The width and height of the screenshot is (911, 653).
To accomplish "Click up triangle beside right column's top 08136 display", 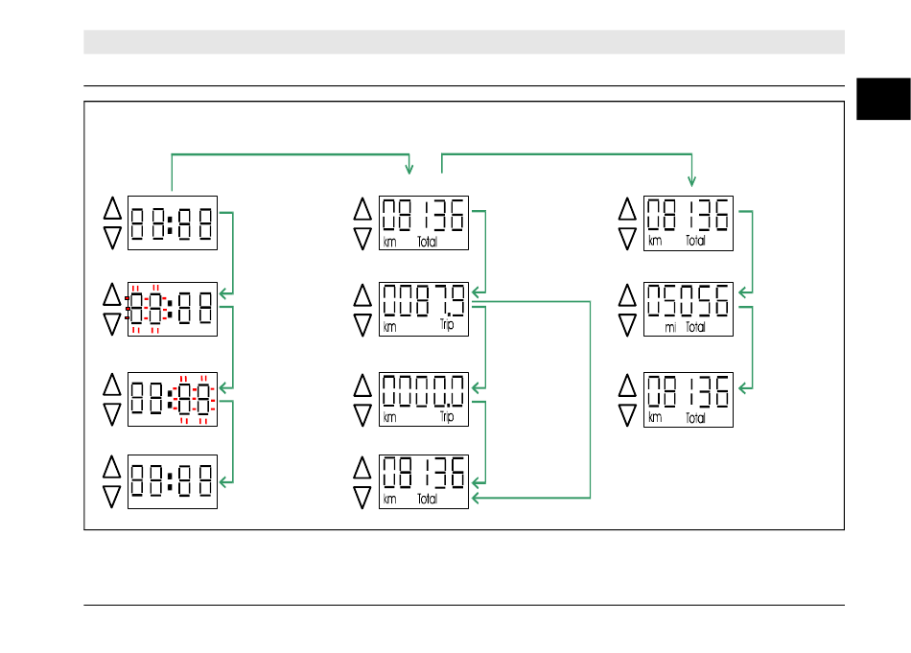I will coord(627,209).
